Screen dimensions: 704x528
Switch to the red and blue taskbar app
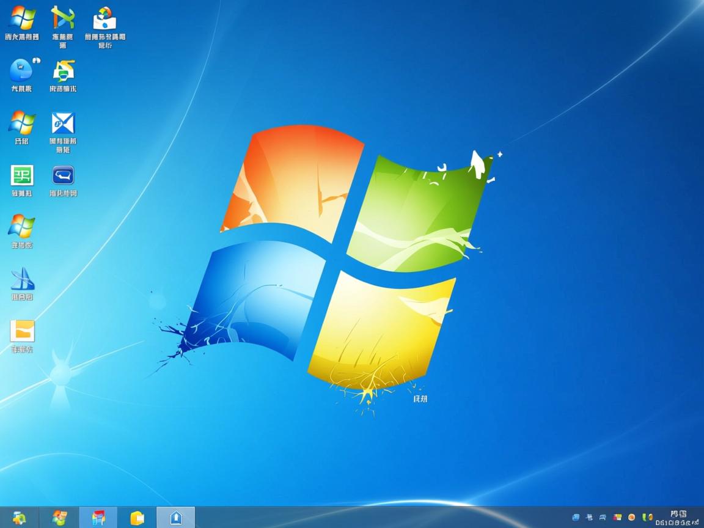pyautogui.click(x=98, y=518)
